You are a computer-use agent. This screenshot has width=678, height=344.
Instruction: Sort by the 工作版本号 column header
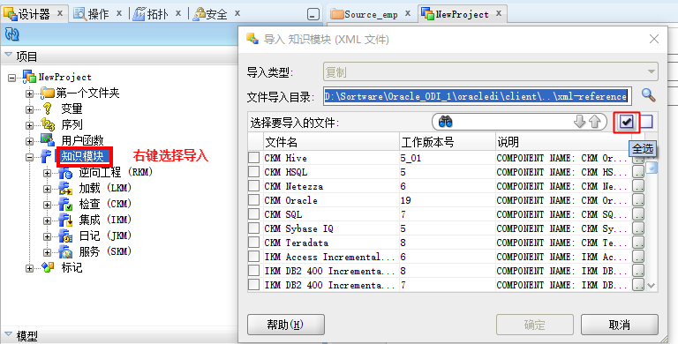coord(447,142)
